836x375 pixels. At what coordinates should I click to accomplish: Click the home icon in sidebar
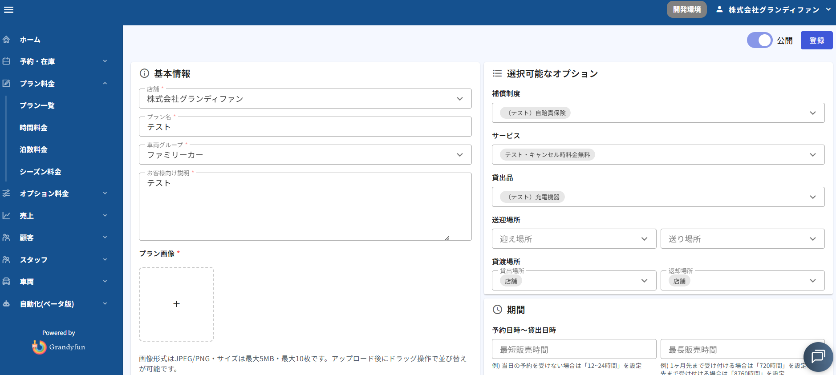click(6, 40)
